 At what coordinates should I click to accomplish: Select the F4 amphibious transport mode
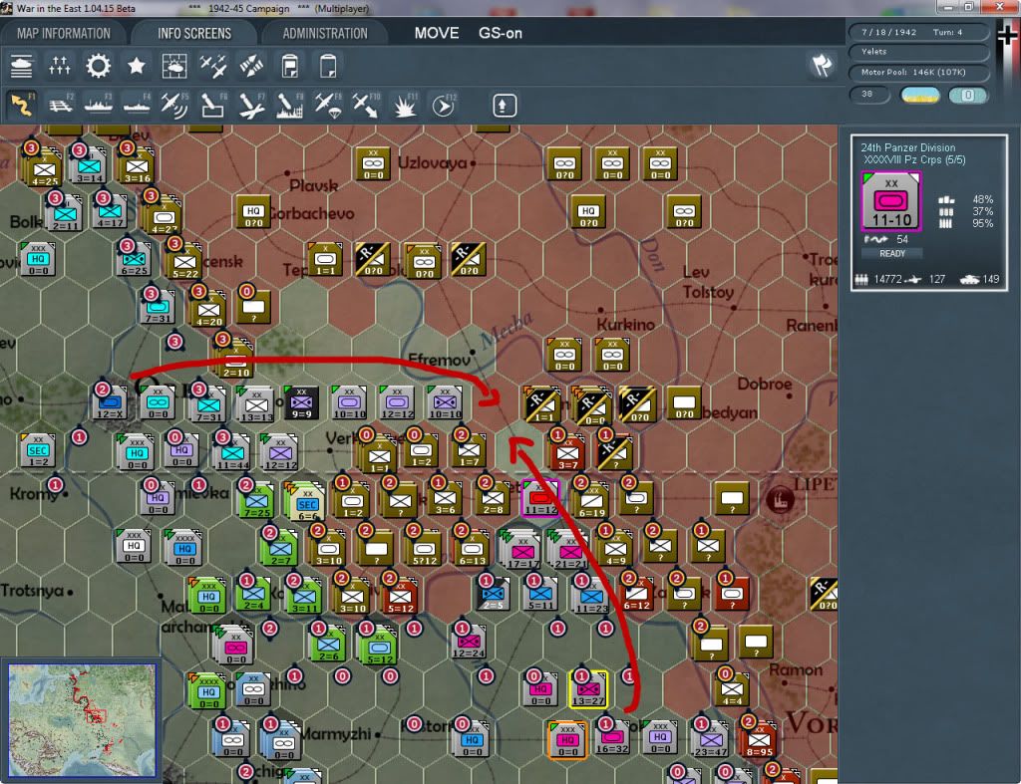(x=137, y=106)
